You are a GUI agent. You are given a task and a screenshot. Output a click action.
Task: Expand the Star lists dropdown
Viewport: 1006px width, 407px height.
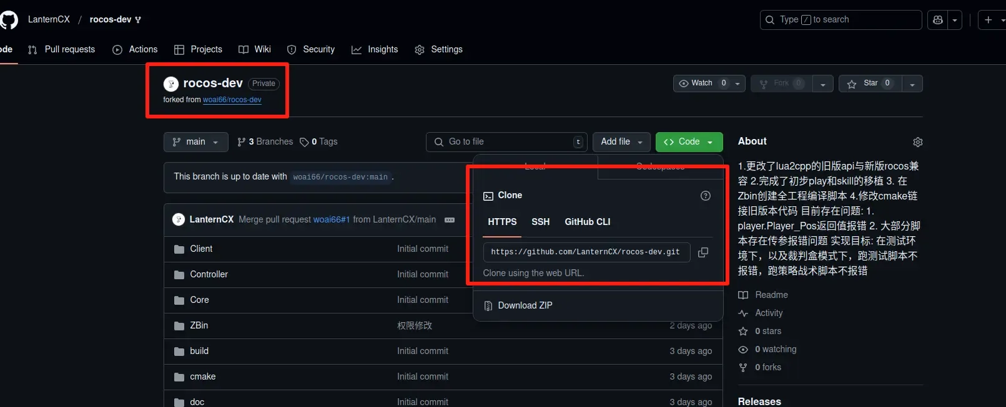point(912,84)
